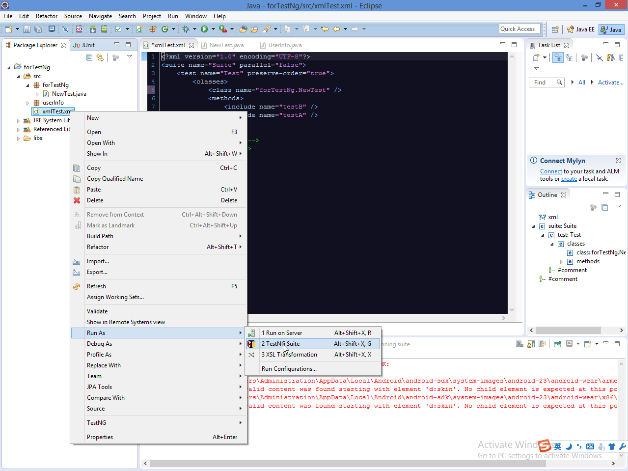Click the Debug bug toolbar icon

(x=186, y=29)
